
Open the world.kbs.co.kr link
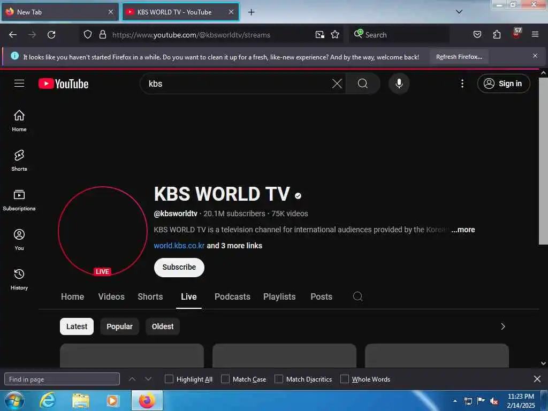(x=179, y=246)
